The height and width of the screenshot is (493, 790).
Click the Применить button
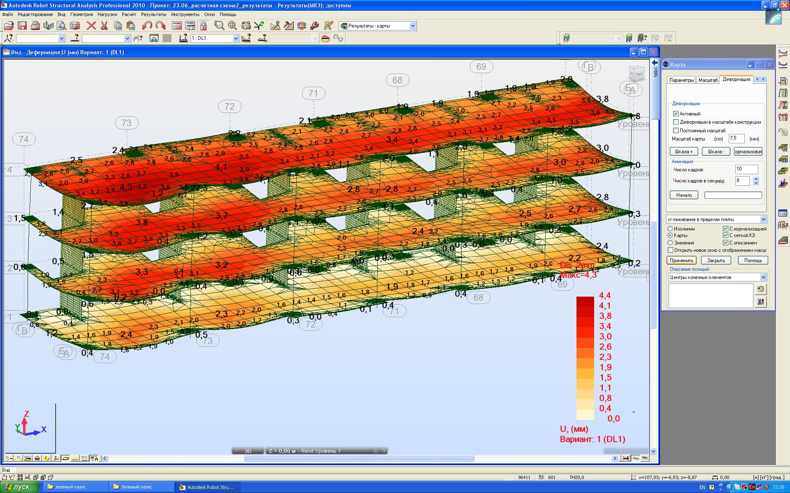coord(681,260)
